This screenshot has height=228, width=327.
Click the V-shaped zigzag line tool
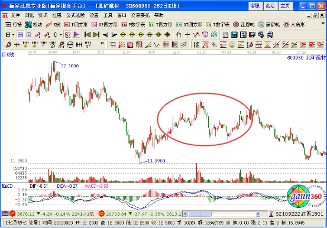point(157,45)
